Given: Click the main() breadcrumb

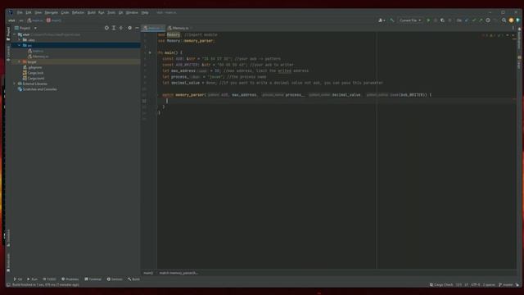Looking at the screenshot, I should (148, 273).
